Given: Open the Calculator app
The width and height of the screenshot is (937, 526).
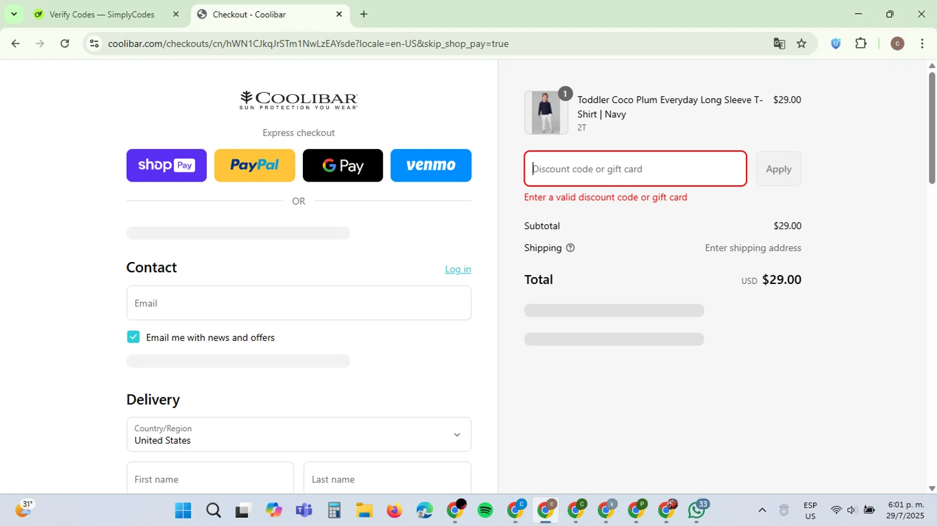Looking at the screenshot, I should pos(334,510).
